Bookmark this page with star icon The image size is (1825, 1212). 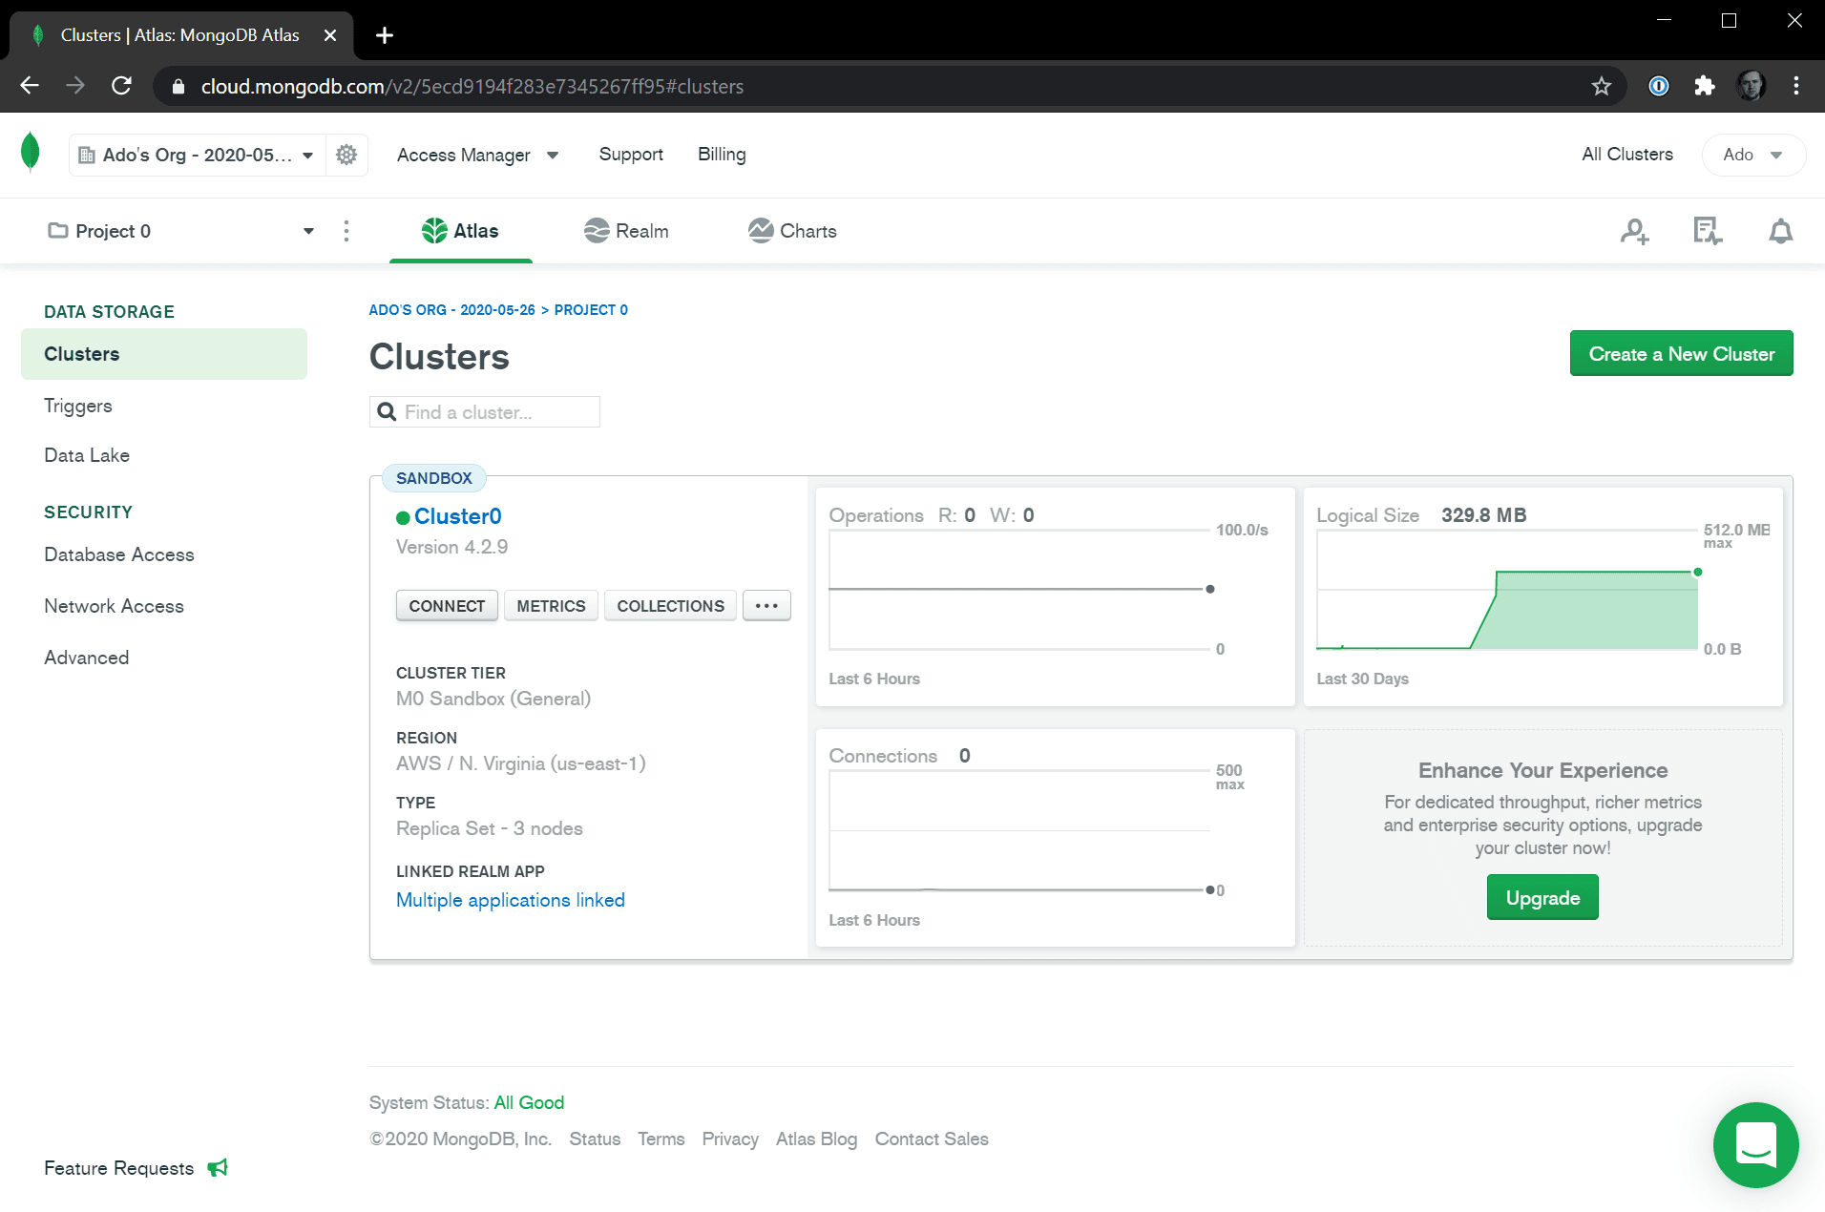[x=1602, y=87]
